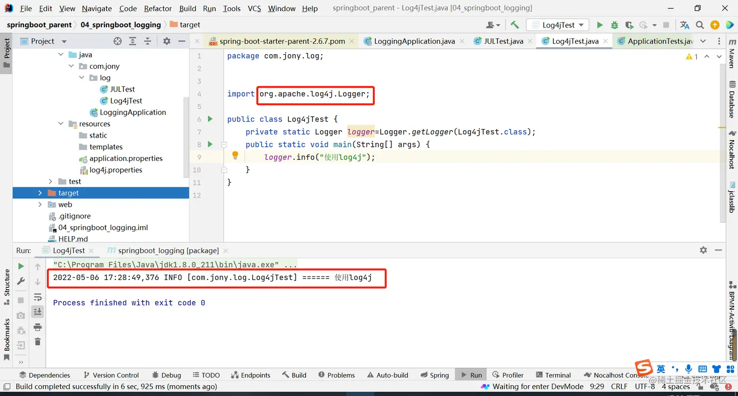Collapse the log package node

pyautogui.click(x=82, y=78)
